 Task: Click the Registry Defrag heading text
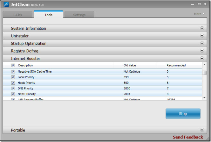[24, 51]
